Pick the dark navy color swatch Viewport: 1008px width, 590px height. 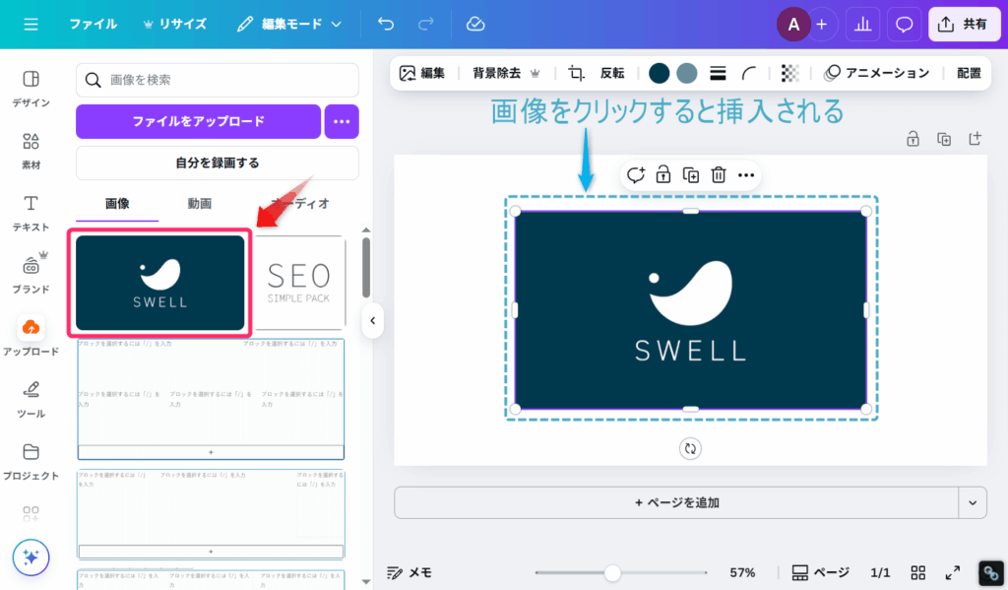point(659,73)
